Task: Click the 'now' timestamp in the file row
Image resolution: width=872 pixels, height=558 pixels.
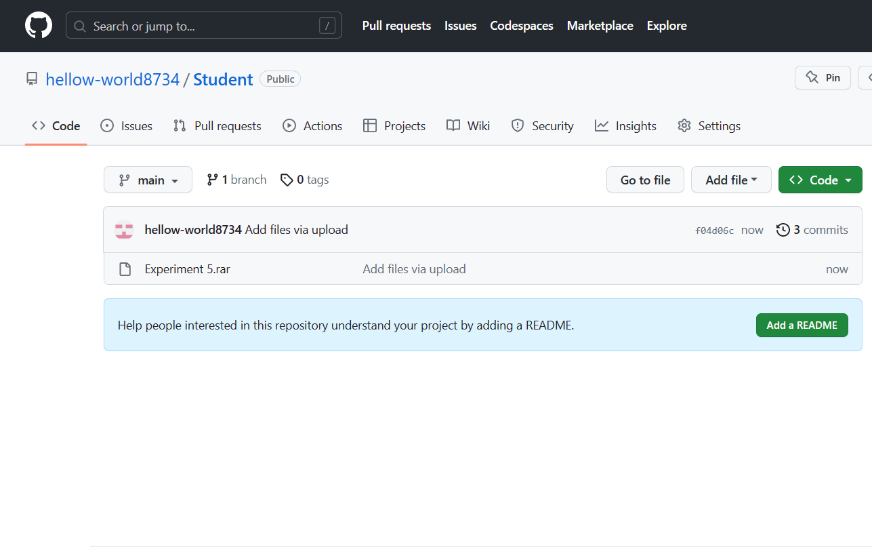Action: [x=837, y=269]
